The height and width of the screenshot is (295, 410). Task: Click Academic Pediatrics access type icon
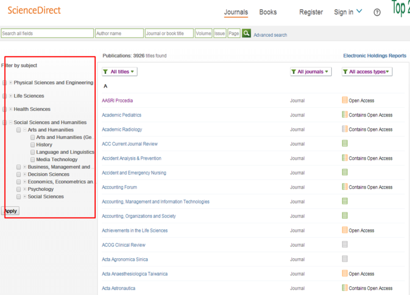pos(345,114)
